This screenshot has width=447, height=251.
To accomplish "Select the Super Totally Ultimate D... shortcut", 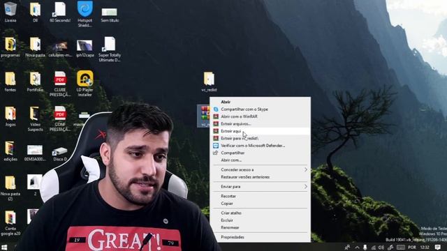I will tap(110, 49).
